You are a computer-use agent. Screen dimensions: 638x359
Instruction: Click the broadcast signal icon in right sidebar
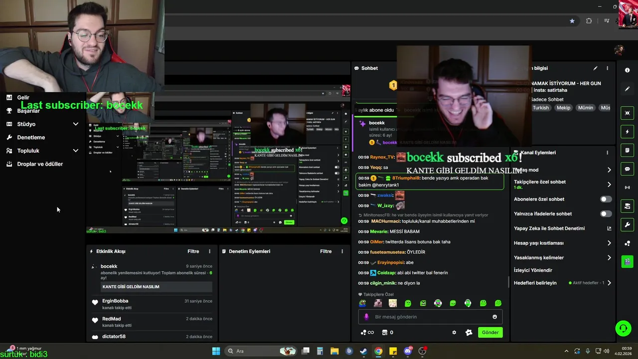coord(627,187)
